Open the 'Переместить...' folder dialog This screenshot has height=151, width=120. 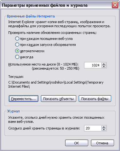tap(24, 99)
